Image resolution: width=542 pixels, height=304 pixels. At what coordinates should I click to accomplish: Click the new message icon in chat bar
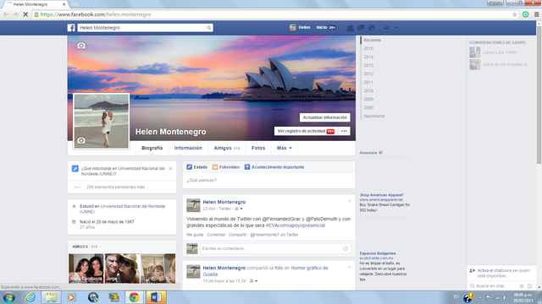click(x=529, y=286)
